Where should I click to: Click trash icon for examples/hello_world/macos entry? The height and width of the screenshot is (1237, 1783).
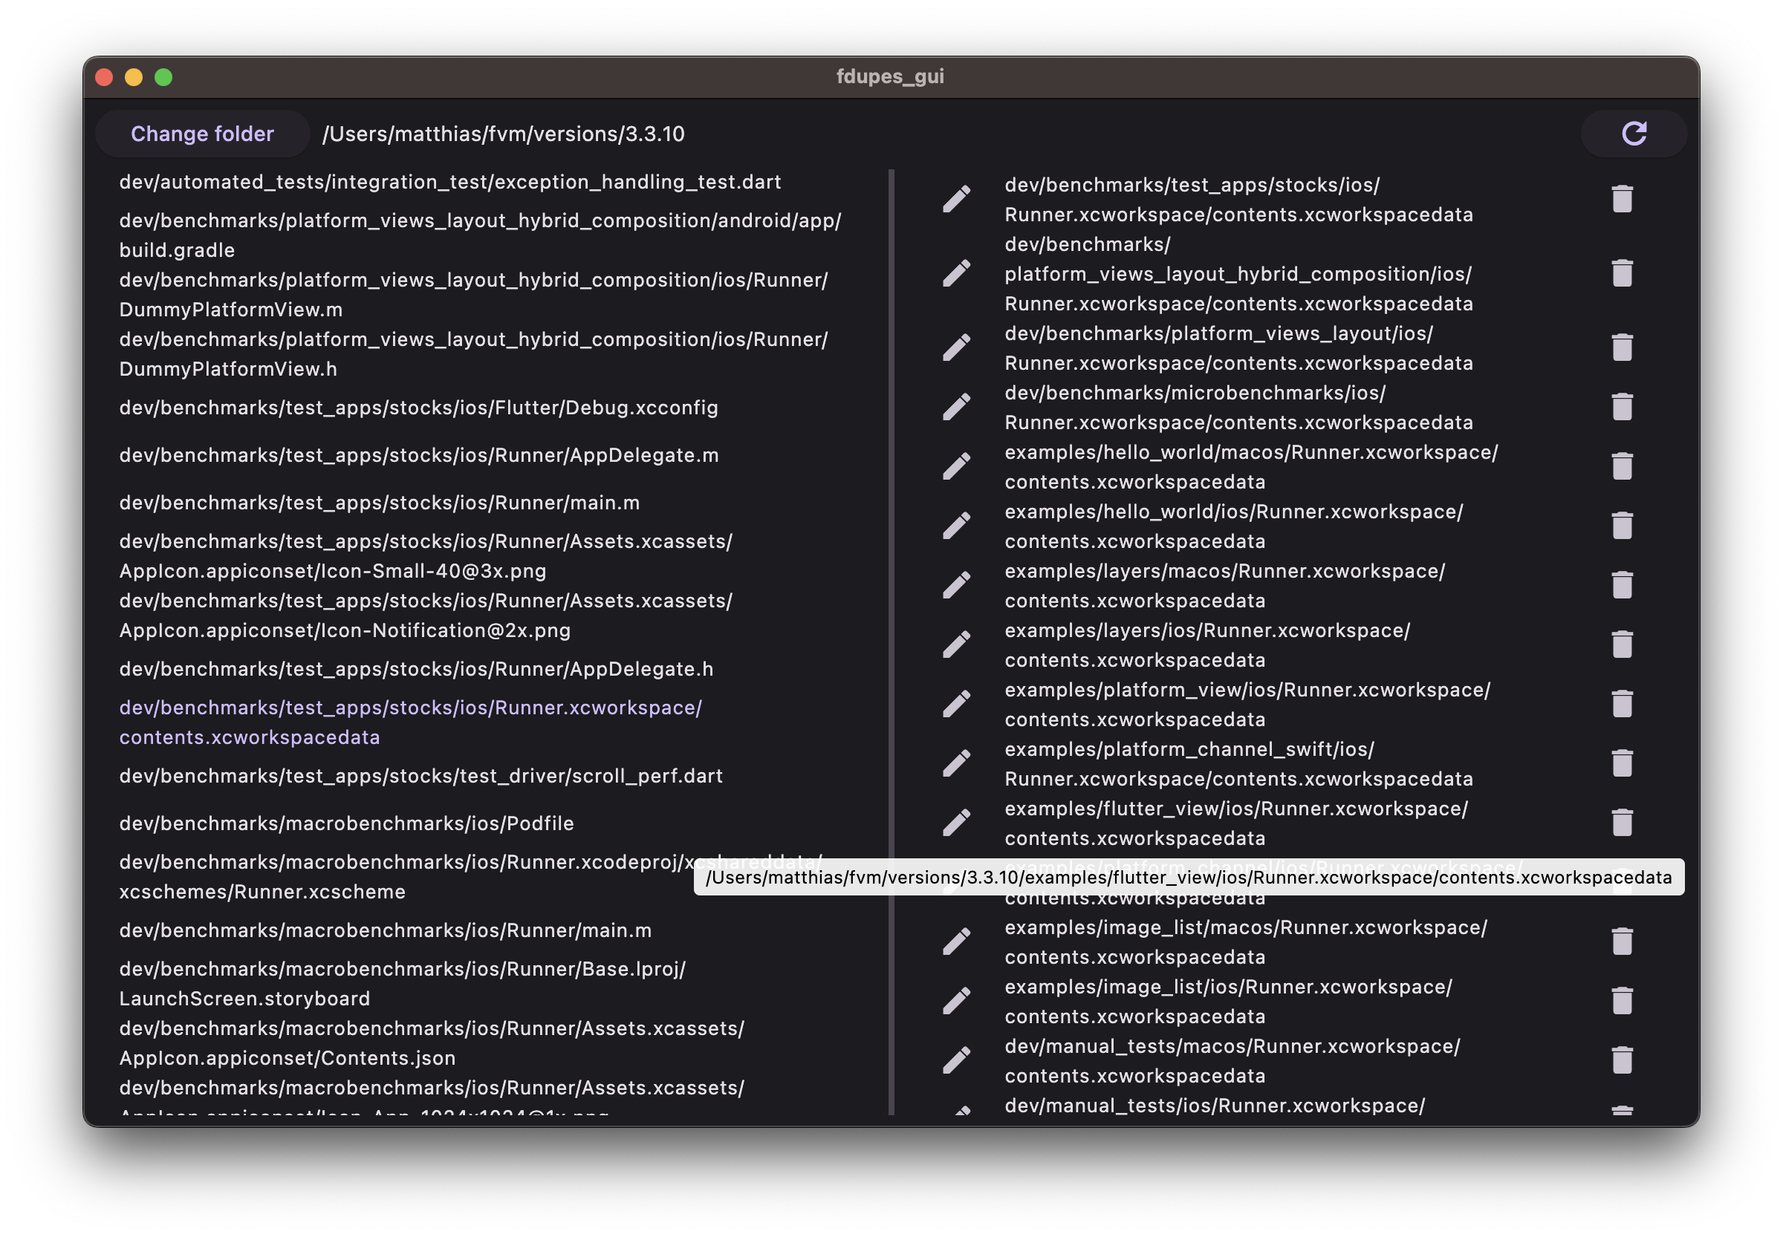[1622, 466]
